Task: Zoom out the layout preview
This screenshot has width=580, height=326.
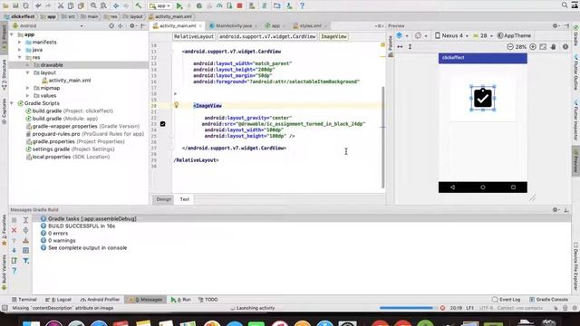Action: pos(510,46)
